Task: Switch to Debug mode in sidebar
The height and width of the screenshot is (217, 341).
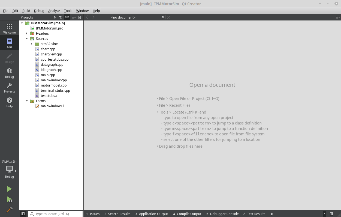Action: pyautogui.click(x=9, y=73)
